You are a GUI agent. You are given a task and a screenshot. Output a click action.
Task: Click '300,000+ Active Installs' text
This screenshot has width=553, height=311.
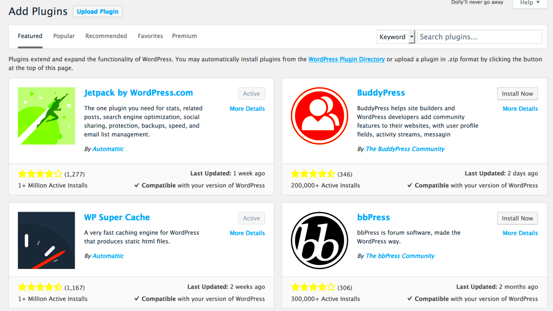pyautogui.click(x=326, y=299)
